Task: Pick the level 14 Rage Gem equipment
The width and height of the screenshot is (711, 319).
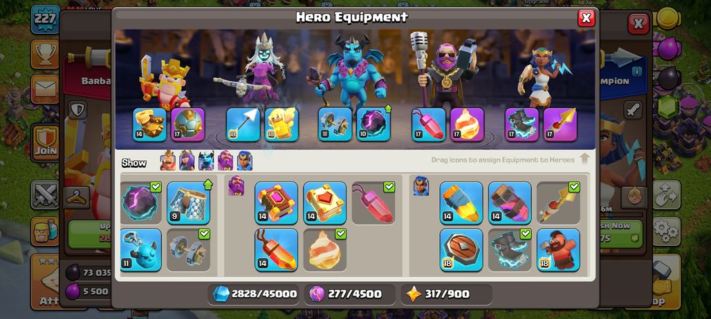Action: [276, 250]
